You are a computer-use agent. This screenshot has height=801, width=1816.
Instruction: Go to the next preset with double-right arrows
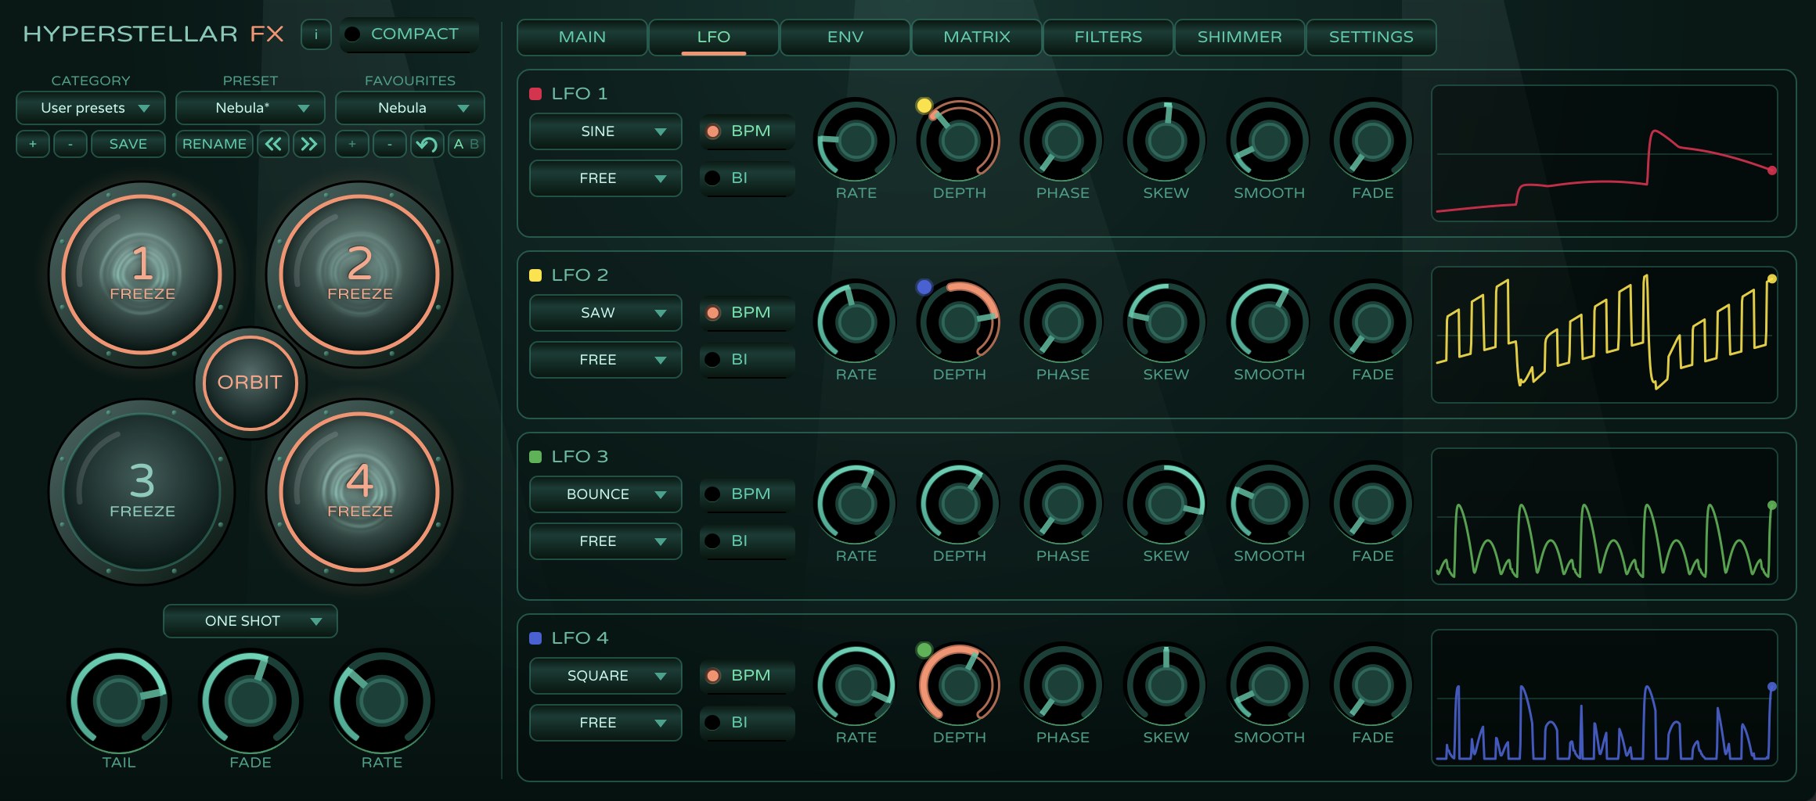tap(309, 144)
